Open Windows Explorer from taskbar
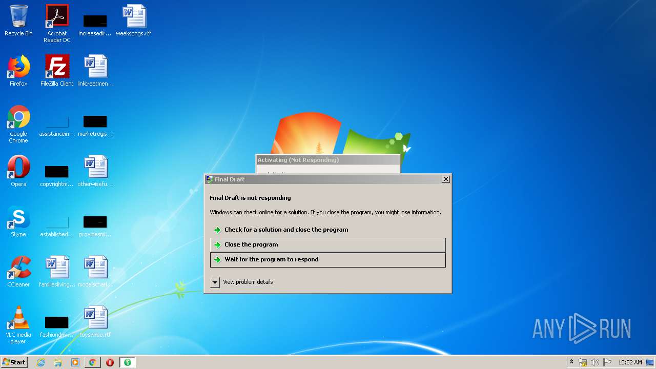This screenshot has width=656, height=369. (58, 362)
